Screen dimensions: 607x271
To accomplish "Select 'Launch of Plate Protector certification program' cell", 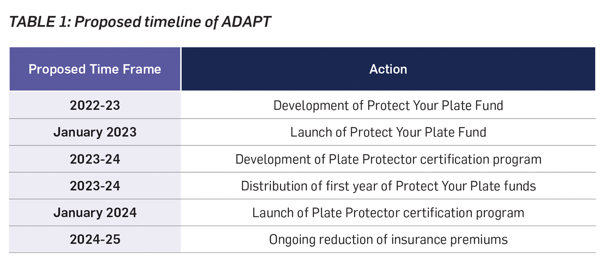I will (388, 213).
